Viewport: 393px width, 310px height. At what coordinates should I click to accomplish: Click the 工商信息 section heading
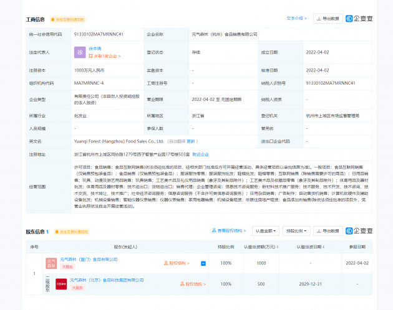pyautogui.click(x=36, y=19)
